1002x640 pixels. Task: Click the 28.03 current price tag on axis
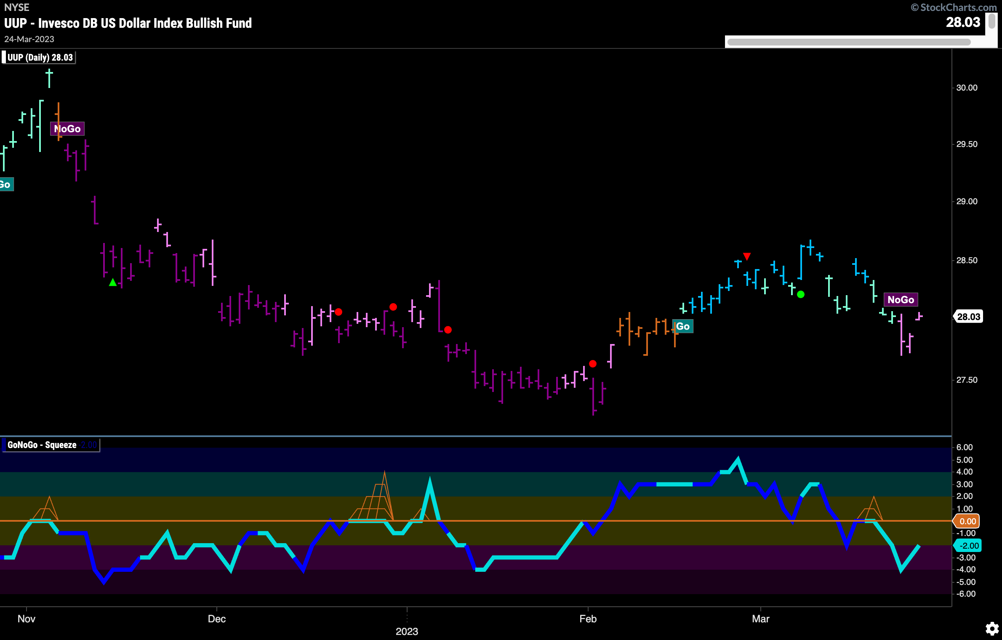point(968,317)
